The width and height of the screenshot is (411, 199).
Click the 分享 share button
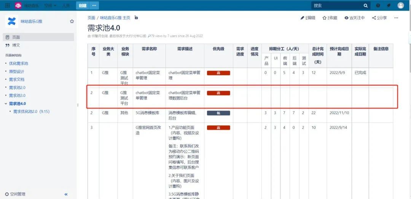coord(379,18)
